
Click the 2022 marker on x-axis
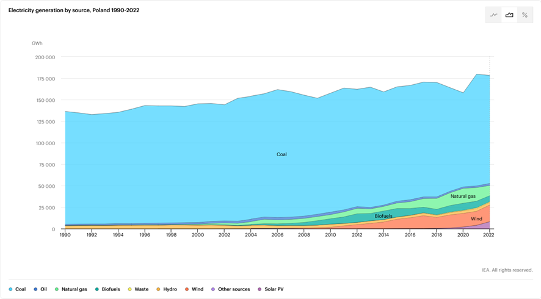pos(489,235)
